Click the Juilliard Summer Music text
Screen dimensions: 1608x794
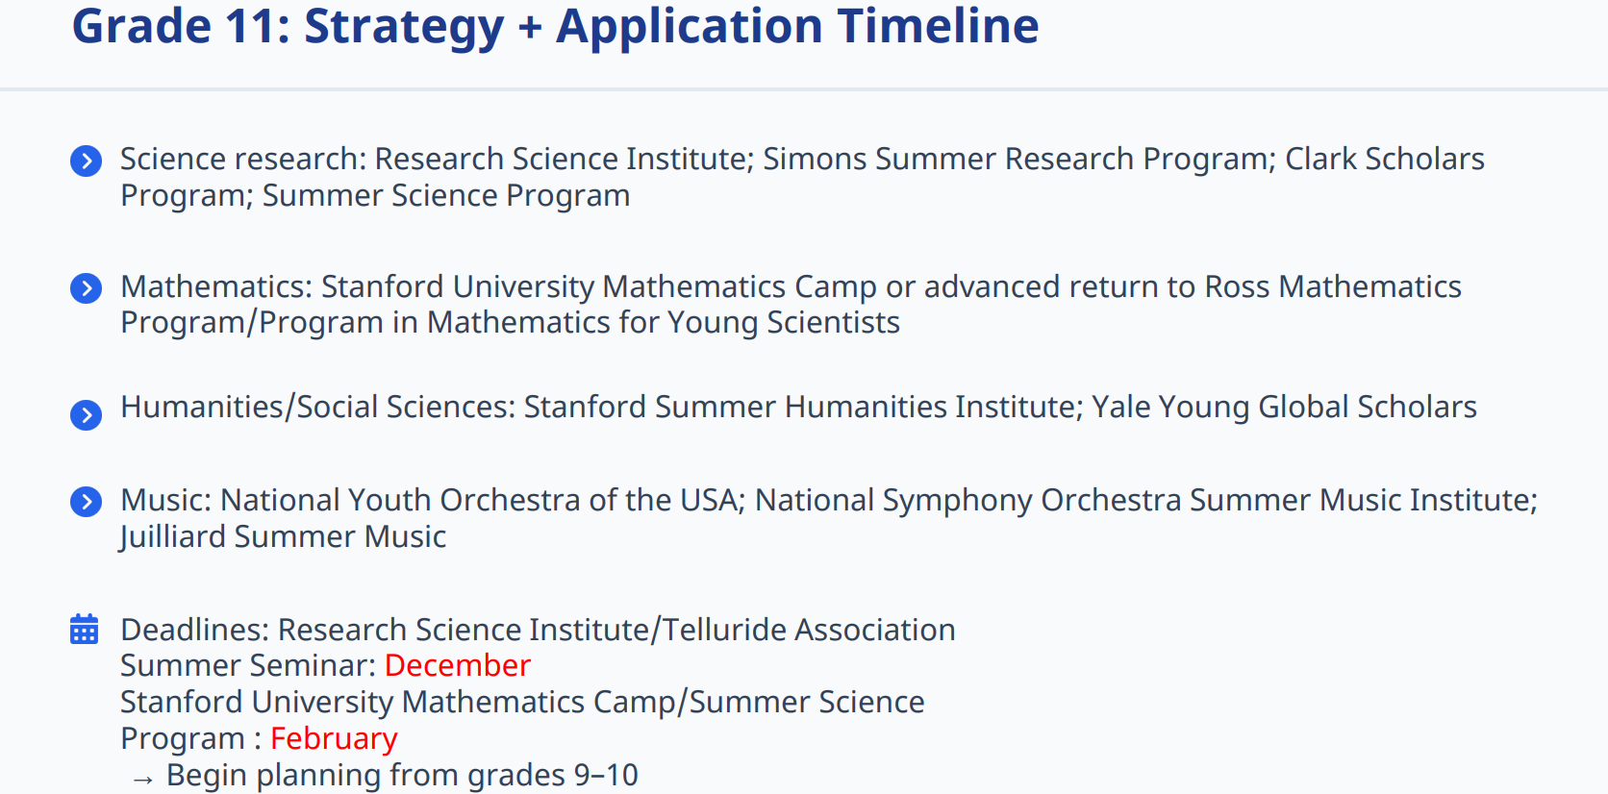pos(283,536)
